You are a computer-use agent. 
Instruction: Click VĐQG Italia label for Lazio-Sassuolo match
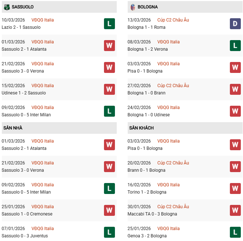42,20
